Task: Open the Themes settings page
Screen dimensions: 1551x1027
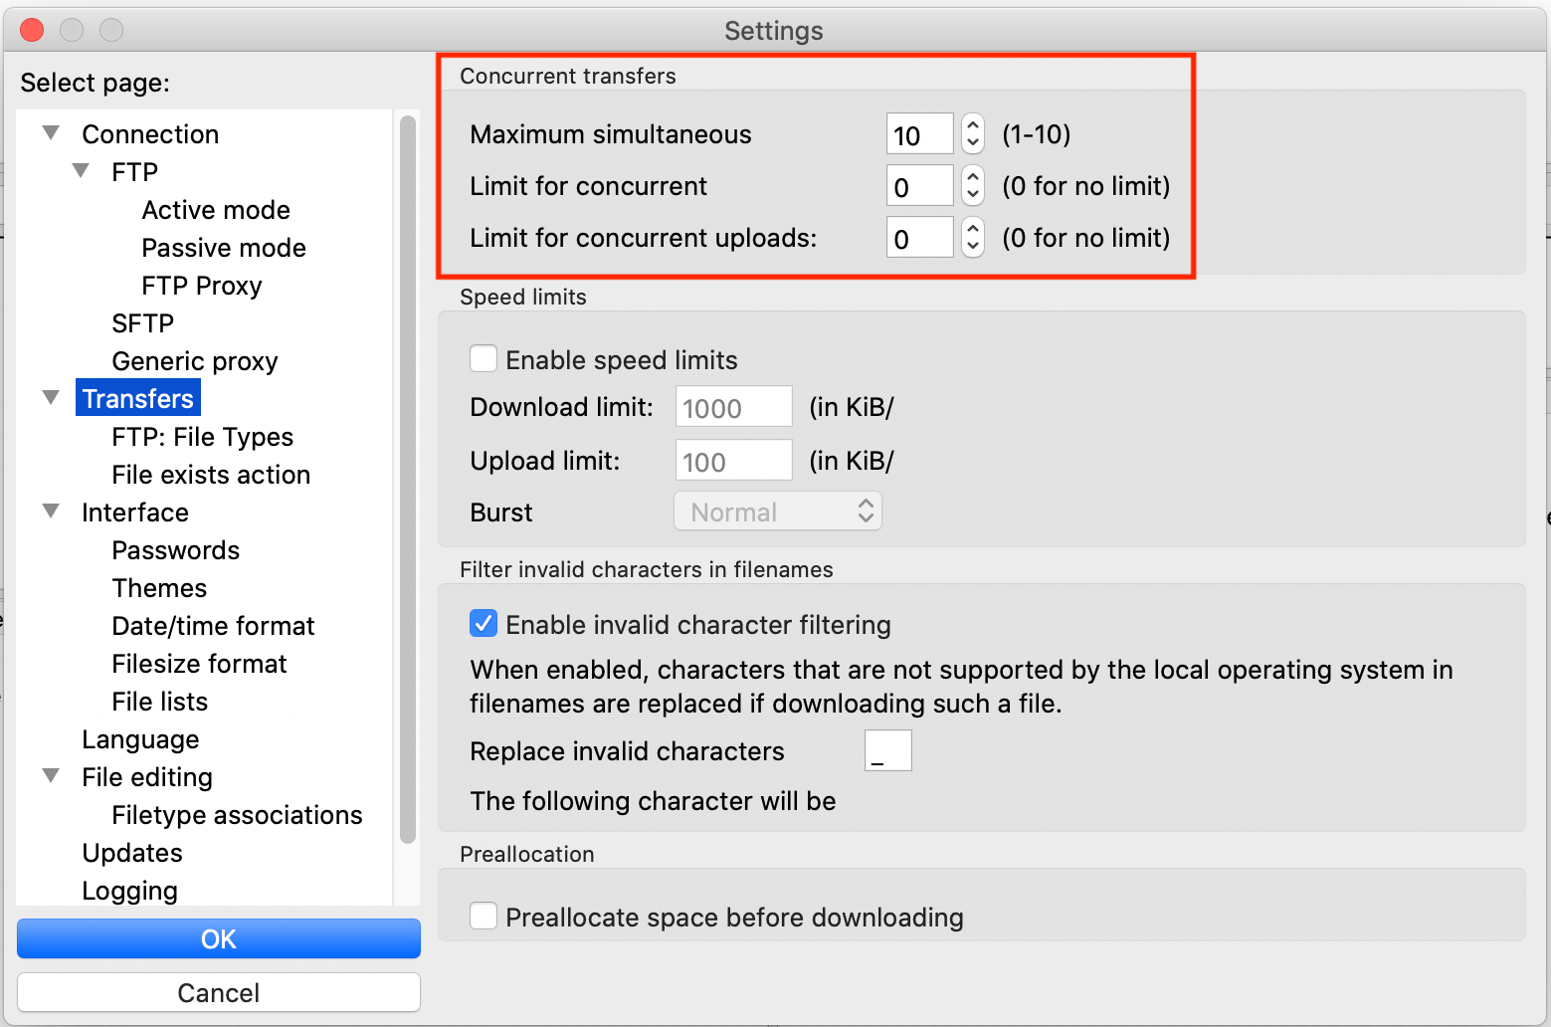Action: pos(159,587)
